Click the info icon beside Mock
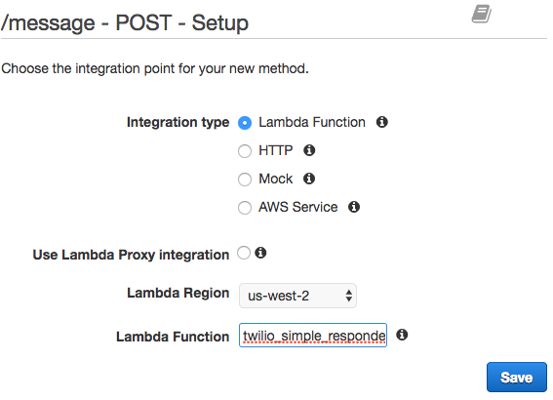This screenshot has width=553, height=400. click(x=309, y=179)
